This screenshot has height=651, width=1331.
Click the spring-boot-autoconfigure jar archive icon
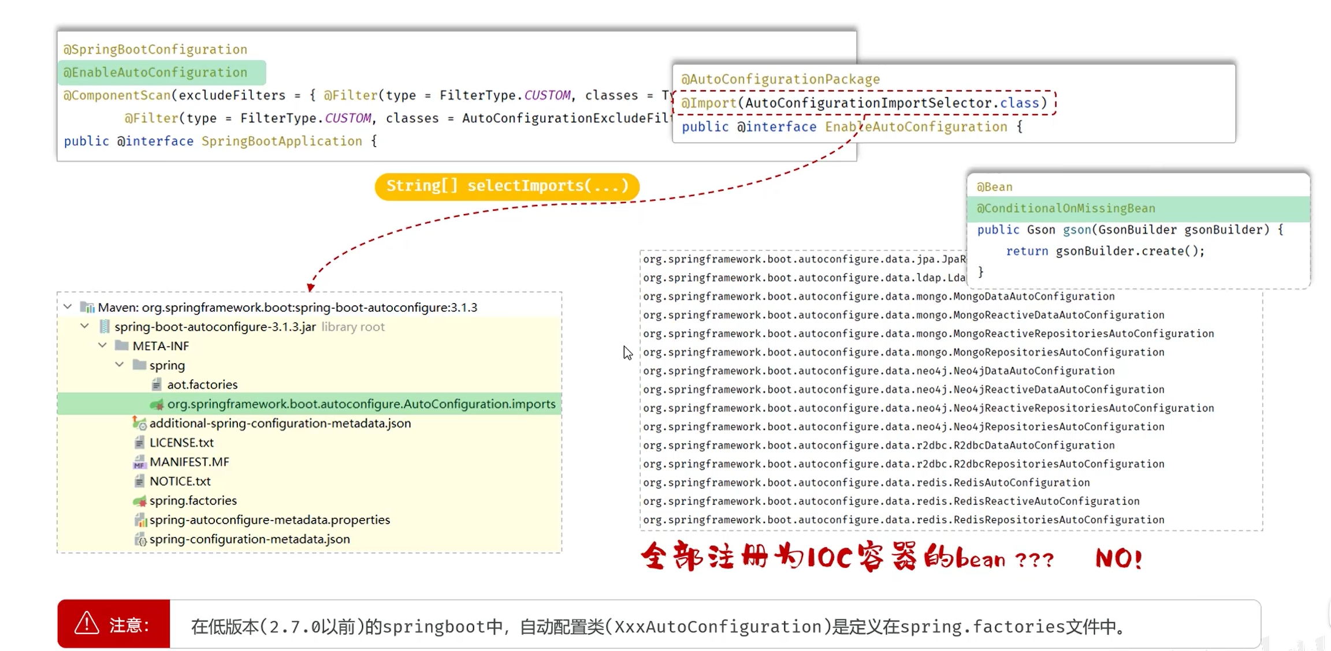[x=105, y=327]
